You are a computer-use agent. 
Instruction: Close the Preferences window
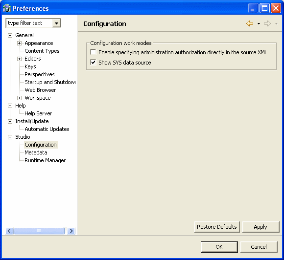276,8
